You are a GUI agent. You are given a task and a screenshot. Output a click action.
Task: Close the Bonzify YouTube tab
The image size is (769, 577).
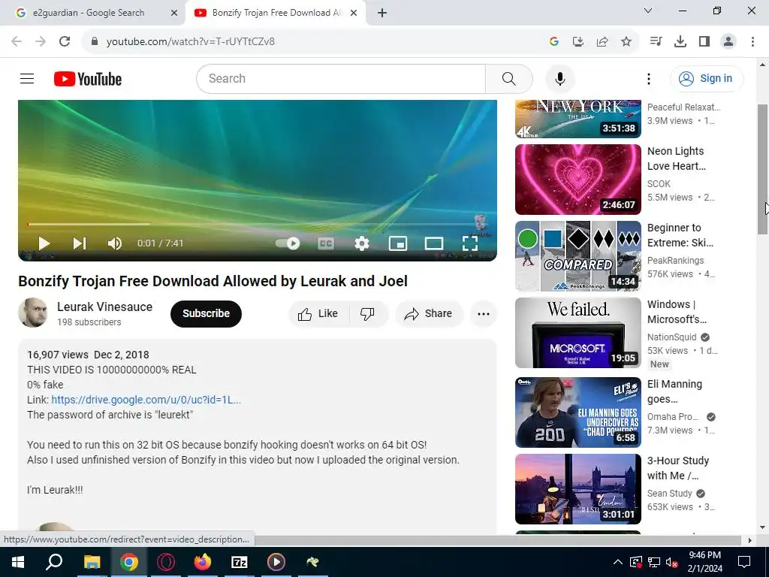354,14
